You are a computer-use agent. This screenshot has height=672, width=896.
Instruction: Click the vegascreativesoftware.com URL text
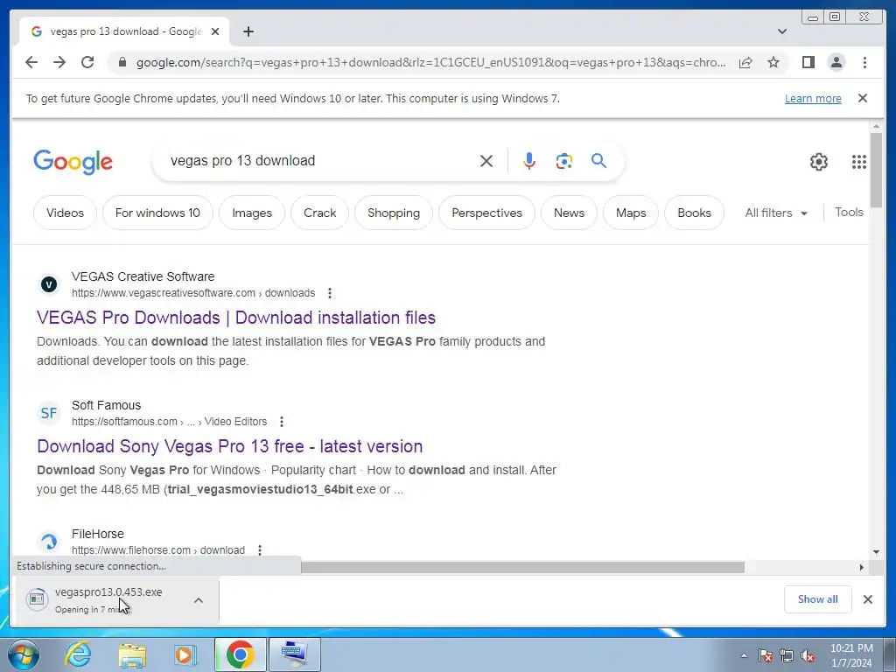coord(193,293)
